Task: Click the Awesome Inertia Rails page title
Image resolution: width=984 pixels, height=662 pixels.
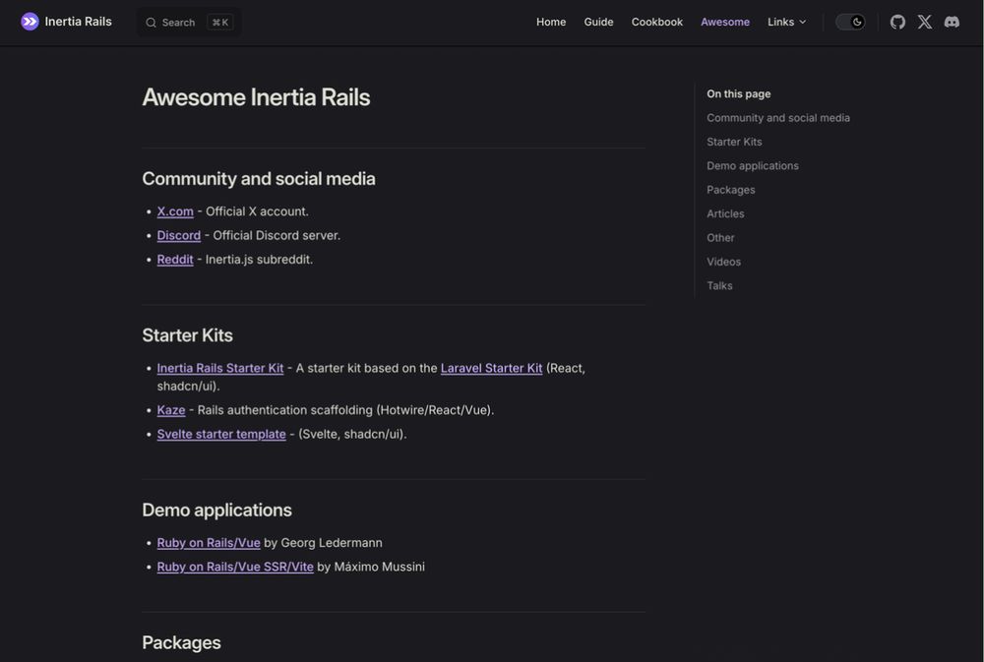Action: click(x=256, y=97)
